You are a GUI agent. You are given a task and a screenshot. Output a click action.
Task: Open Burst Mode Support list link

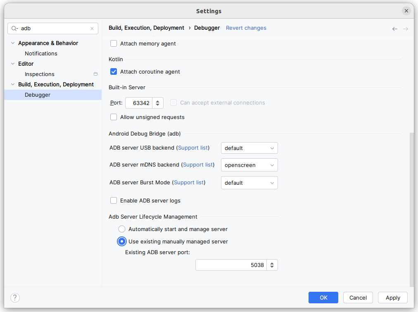click(189, 182)
